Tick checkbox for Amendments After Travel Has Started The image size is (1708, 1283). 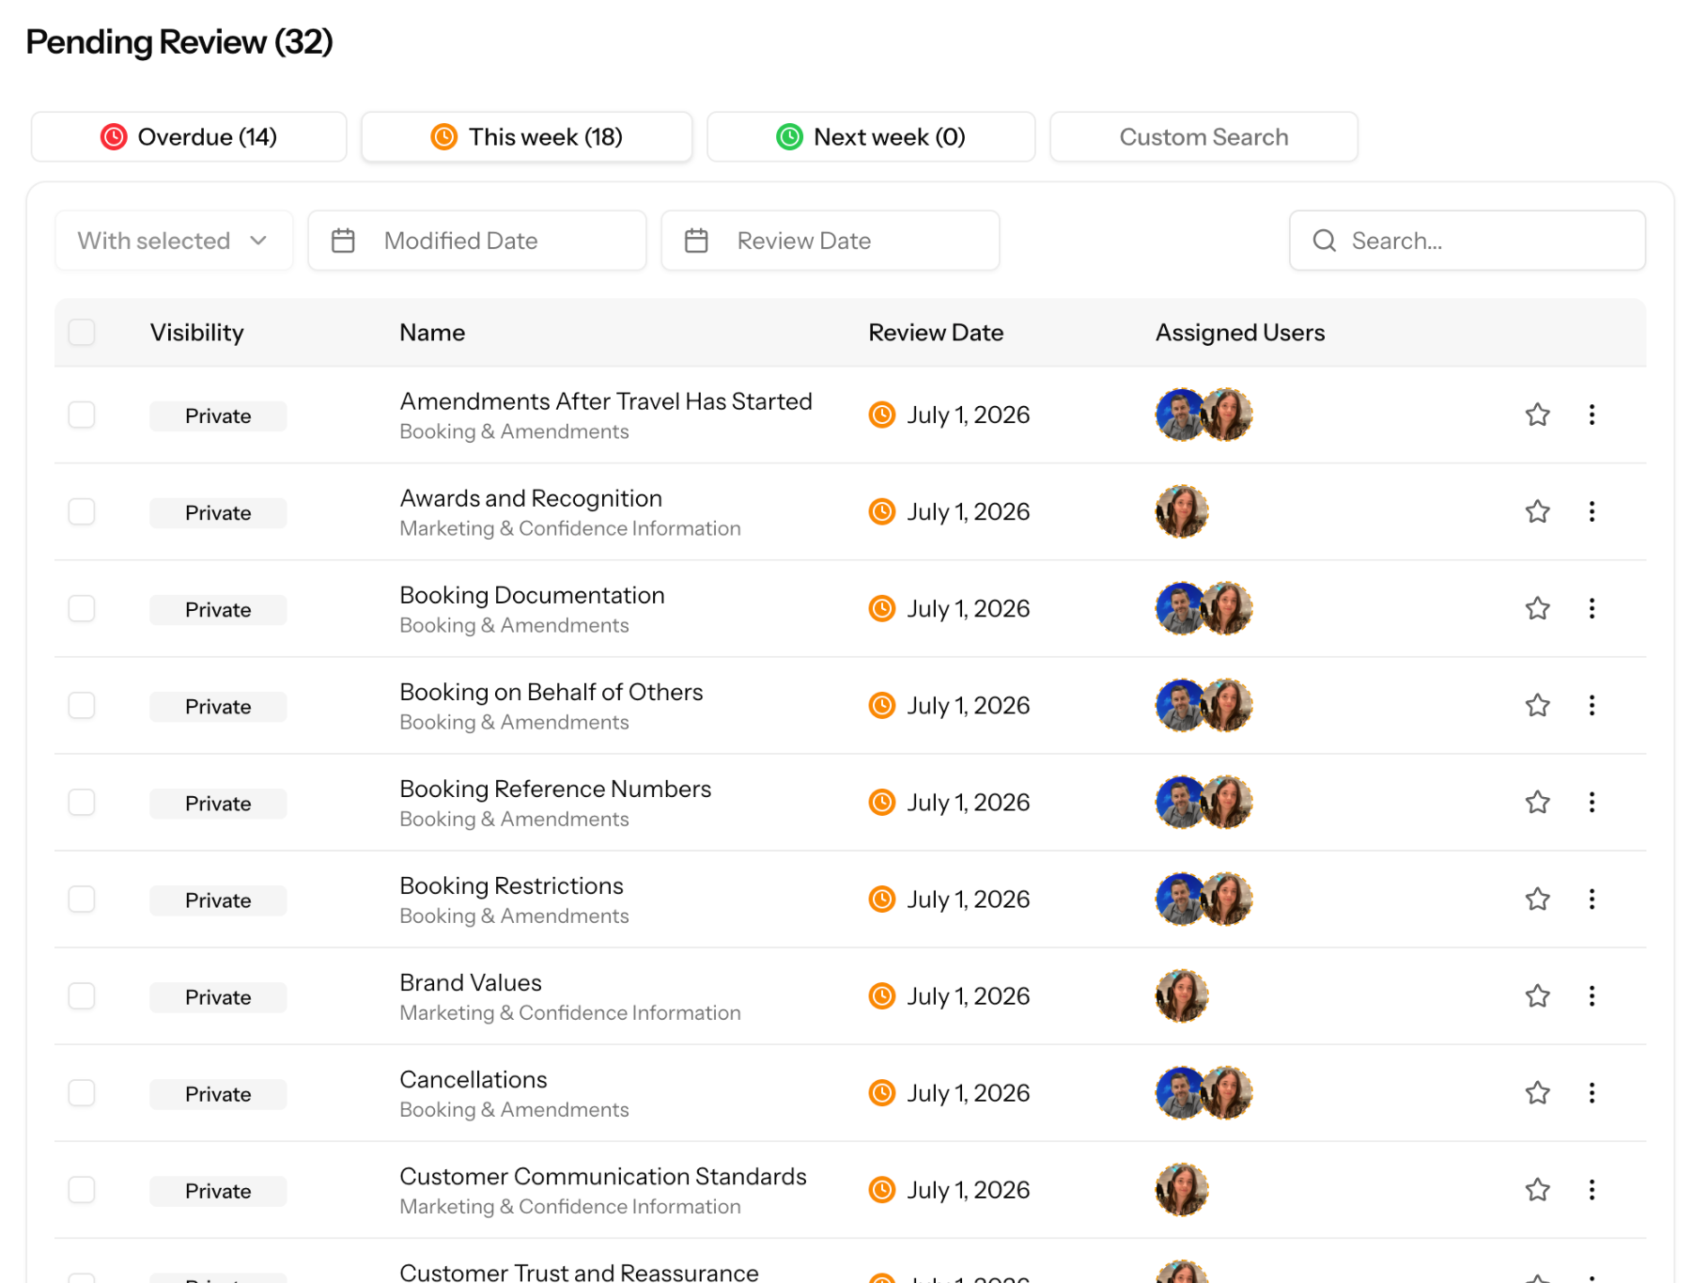82,415
